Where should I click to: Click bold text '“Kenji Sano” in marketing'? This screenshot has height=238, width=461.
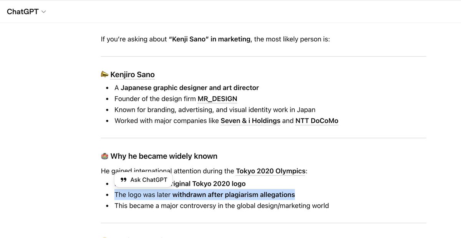pos(209,39)
